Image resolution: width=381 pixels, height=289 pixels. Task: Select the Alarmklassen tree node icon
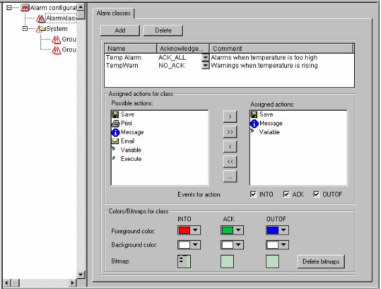pyautogui.click(x=40, y=18)
